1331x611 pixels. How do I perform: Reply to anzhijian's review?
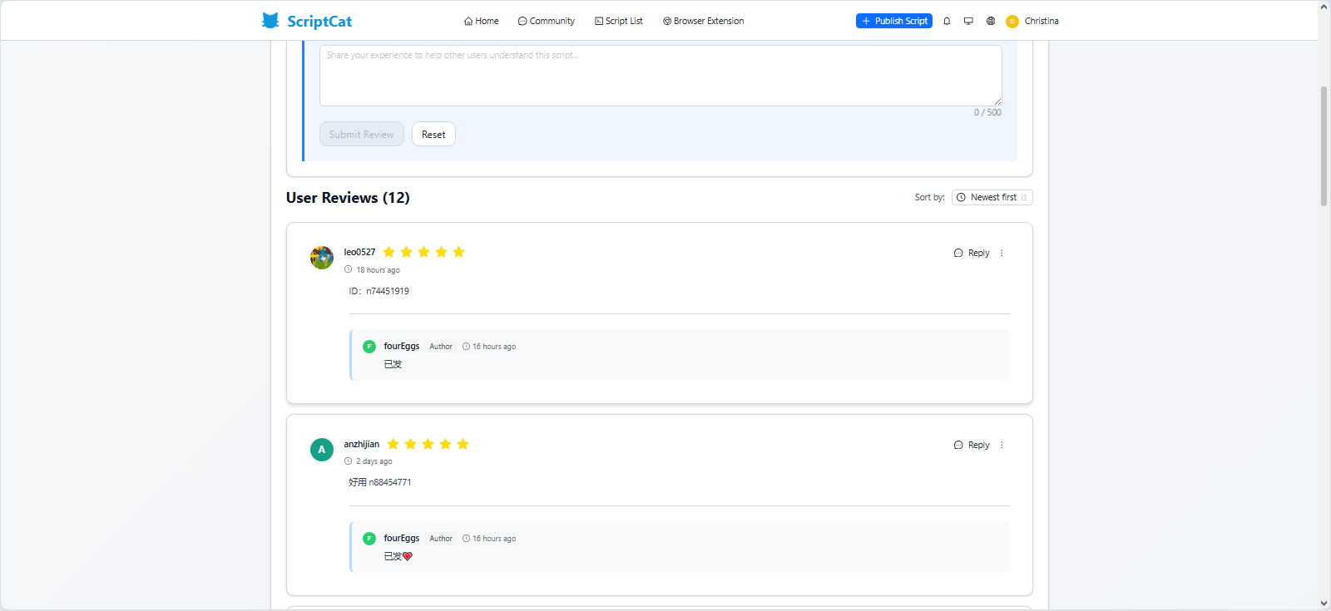coord(972,446)
